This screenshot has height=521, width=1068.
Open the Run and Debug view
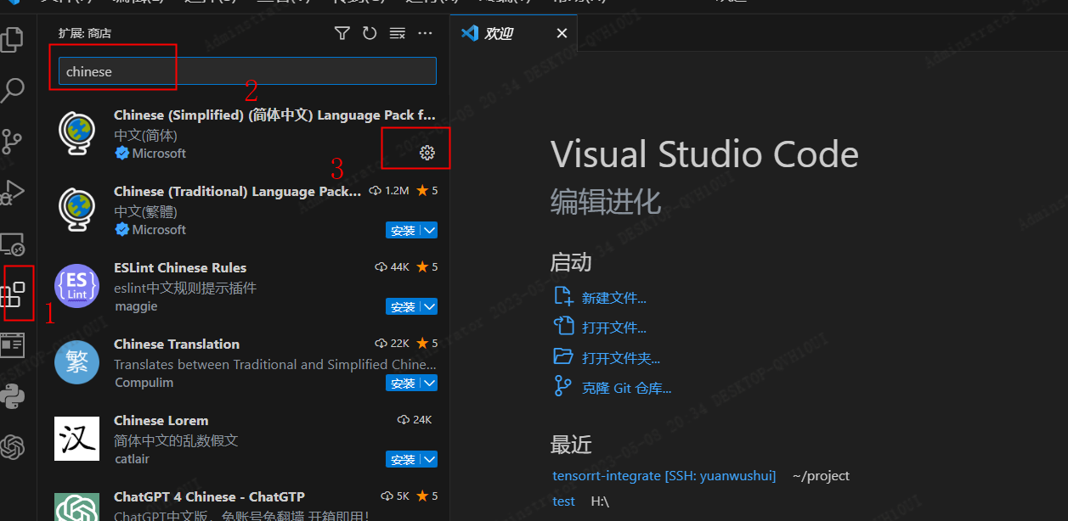[x=12, y=193]
